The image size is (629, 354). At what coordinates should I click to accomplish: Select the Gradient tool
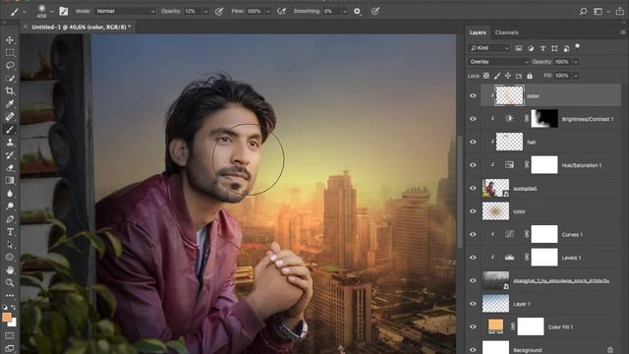click(10, 181)
